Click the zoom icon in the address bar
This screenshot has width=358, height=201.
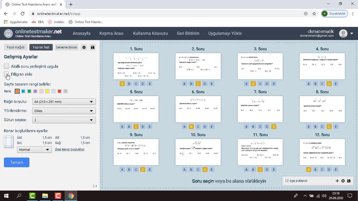(x=306, y=14)
